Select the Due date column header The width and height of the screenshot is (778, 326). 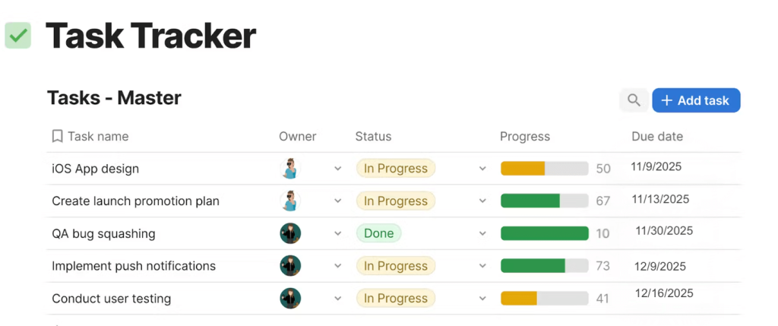[x=657, y=137]
